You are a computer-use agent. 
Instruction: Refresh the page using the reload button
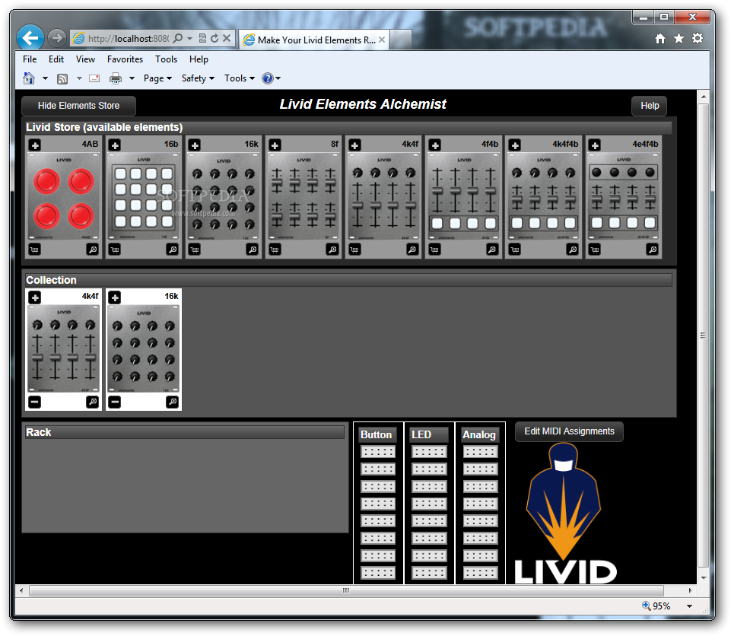tap(215, 38)
